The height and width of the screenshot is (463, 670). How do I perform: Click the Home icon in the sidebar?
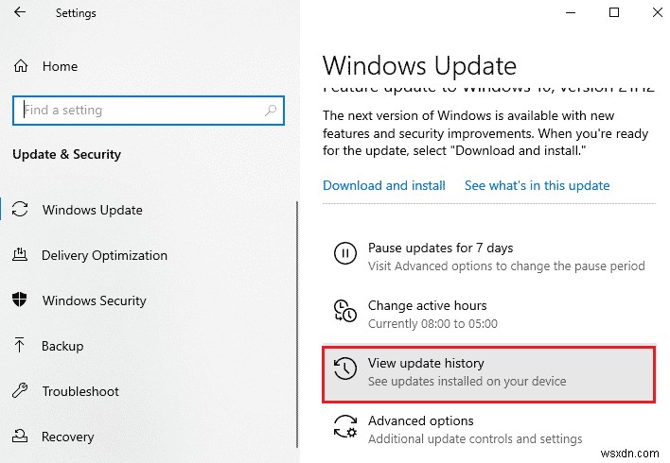pyautogui.click(x=21, y=66)
